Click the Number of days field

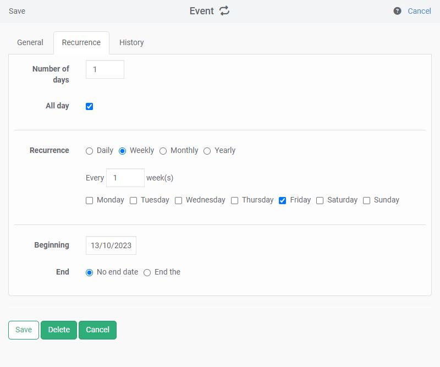105,69
